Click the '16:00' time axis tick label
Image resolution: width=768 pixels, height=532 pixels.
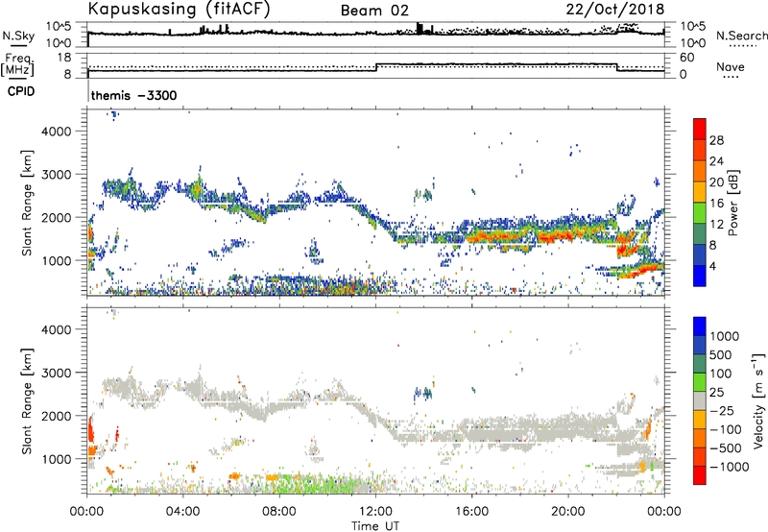click(471, 512)
